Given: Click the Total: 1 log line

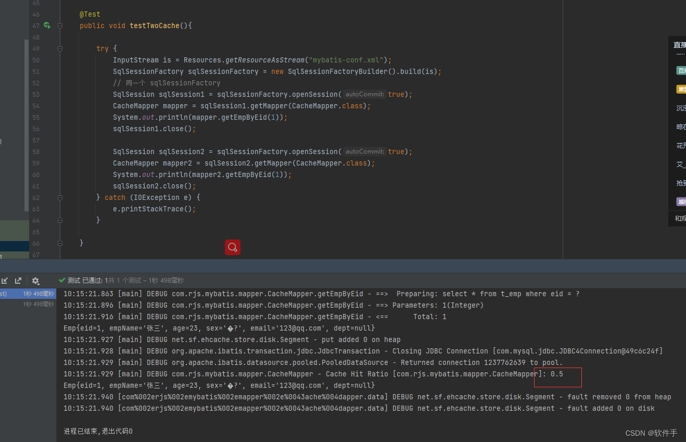Looking at the screenshot, I should pos(255,317).
